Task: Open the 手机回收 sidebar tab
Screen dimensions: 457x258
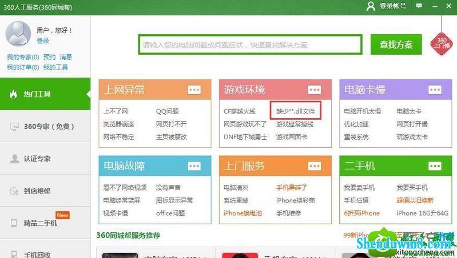Action: click(x=45, y=250)
